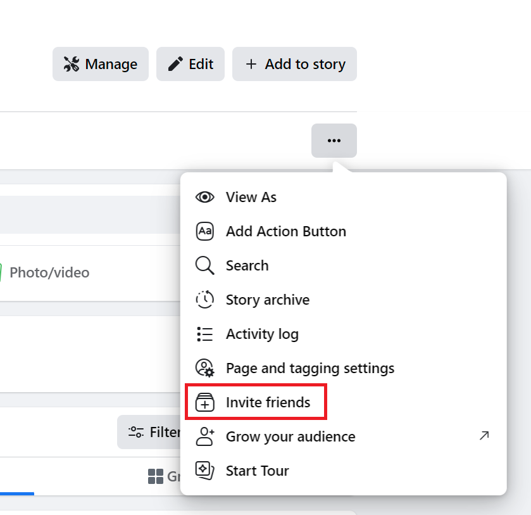Click the Story archive clock icon

(x=205, y=300)
